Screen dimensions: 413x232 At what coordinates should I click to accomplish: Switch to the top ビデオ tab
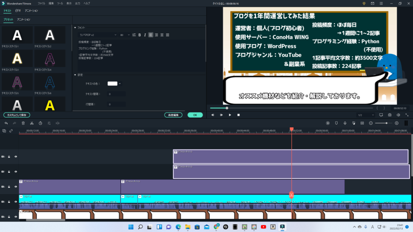tap(18, 11)
